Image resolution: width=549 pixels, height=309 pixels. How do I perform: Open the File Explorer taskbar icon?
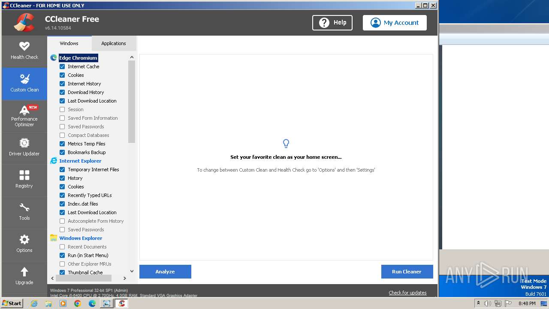[x=48, y=303]
